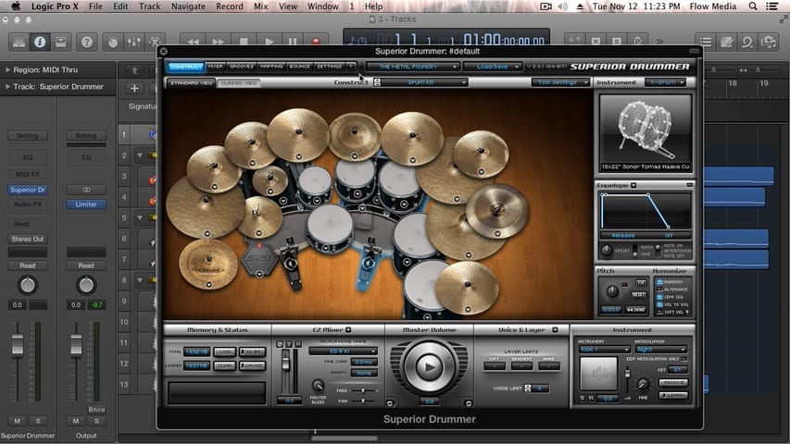
Task: Open the X-drum instrument dropdown
Action: [667, 82]
